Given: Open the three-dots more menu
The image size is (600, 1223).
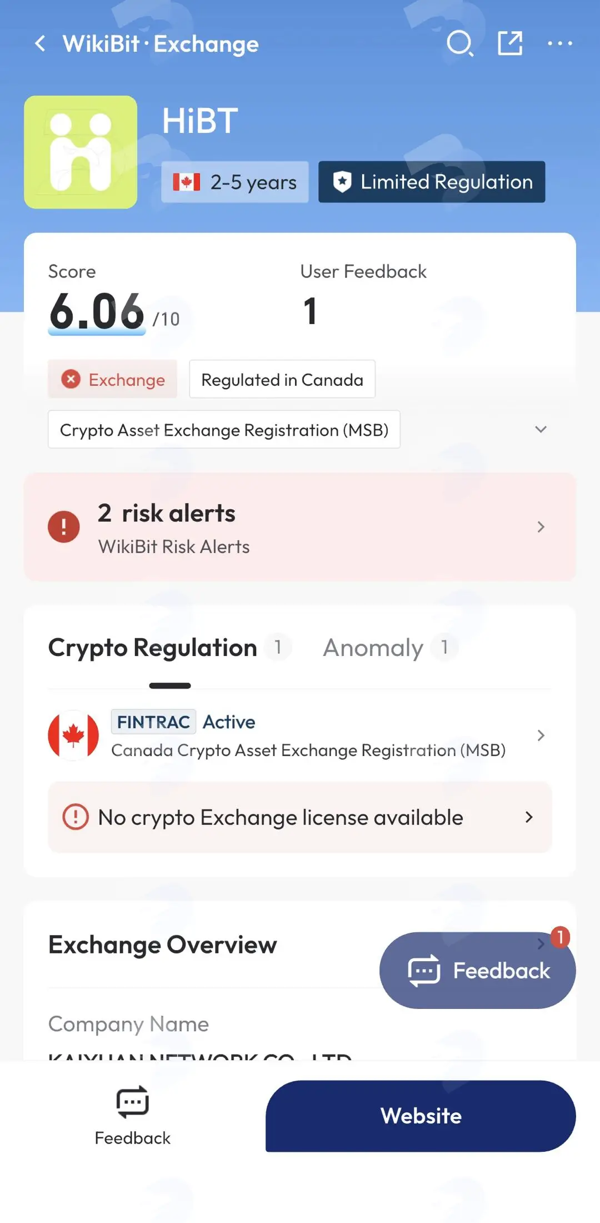Looking at the screenshot, I should pos(560,43).
